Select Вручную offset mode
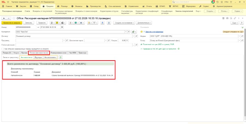Image resolution: width=246 pixels, height=124 pixels. coord(39,58)
